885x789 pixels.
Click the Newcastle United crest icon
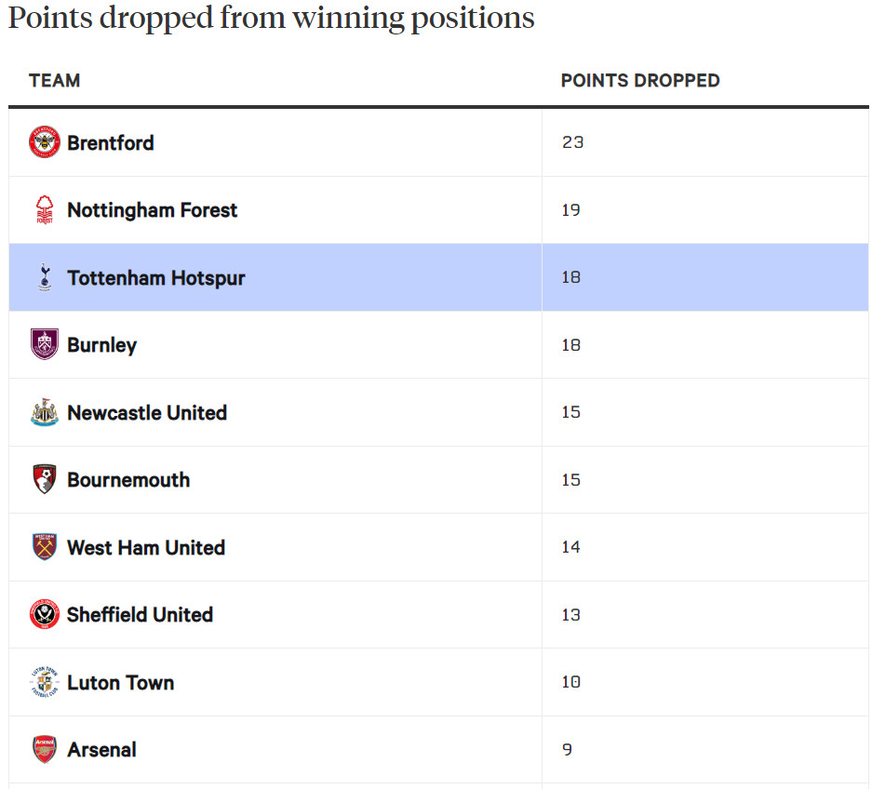[44, 412]
